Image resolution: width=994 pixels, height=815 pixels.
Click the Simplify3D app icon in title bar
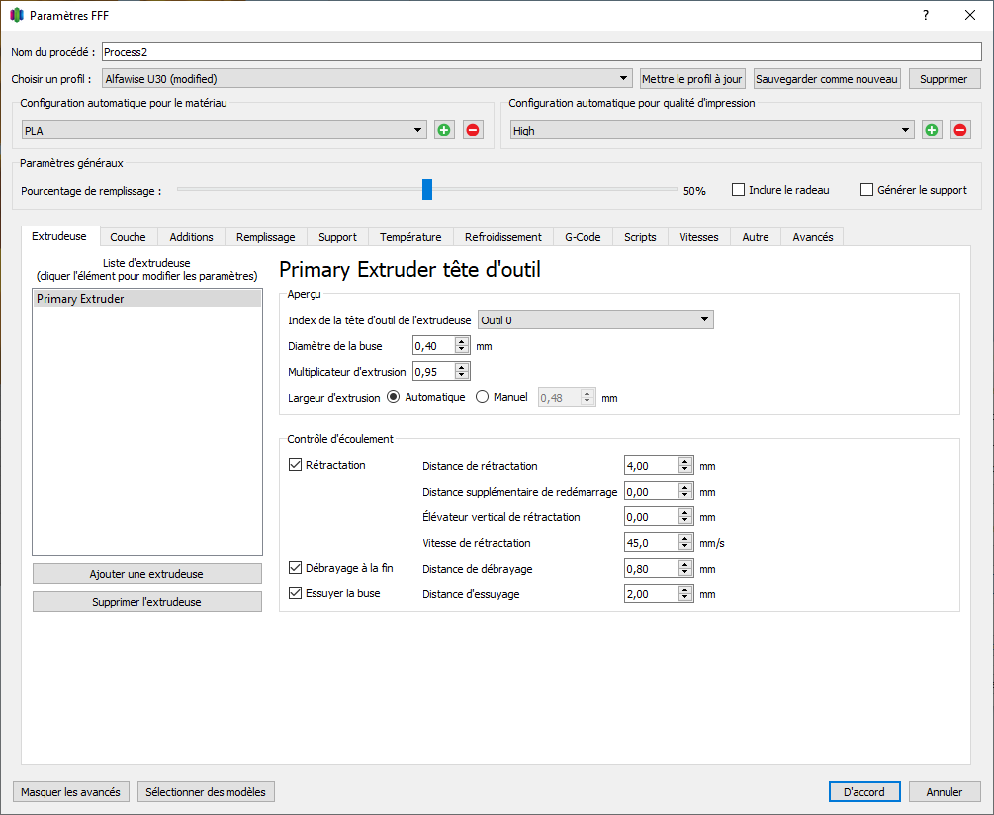(17, 15)
